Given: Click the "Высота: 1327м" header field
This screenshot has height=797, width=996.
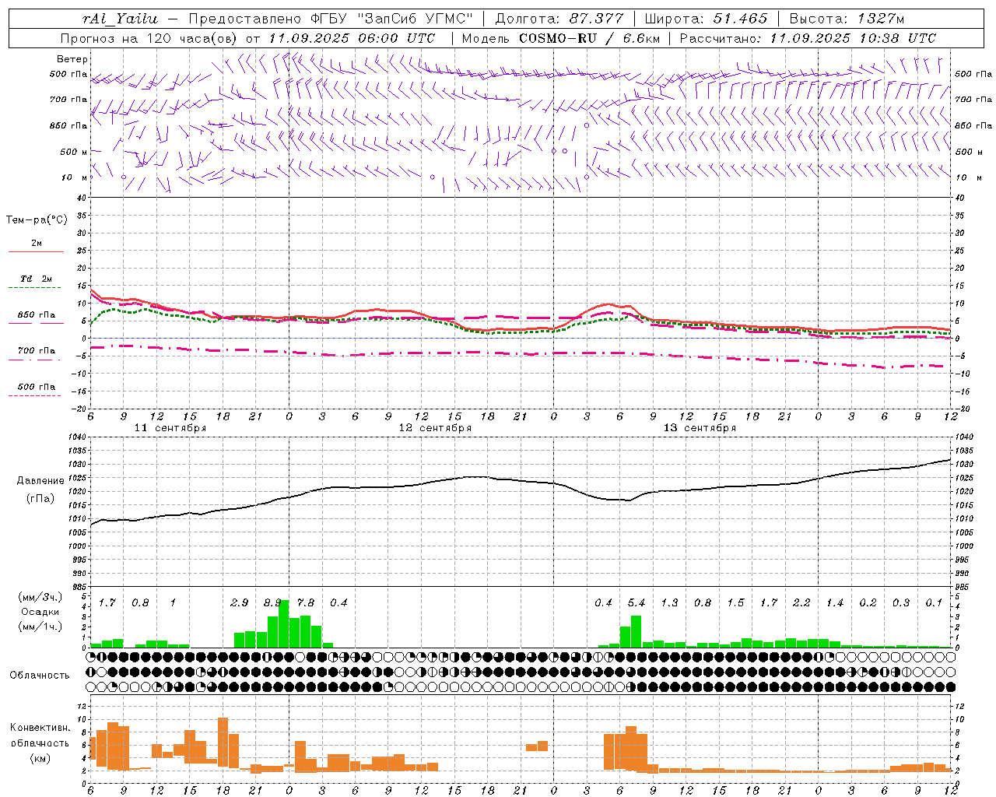Looking at the screenshot, I should (847, 19).
